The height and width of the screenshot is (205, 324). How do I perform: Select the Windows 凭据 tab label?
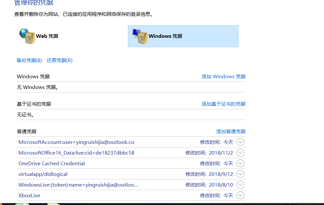[x=165, y=36]
